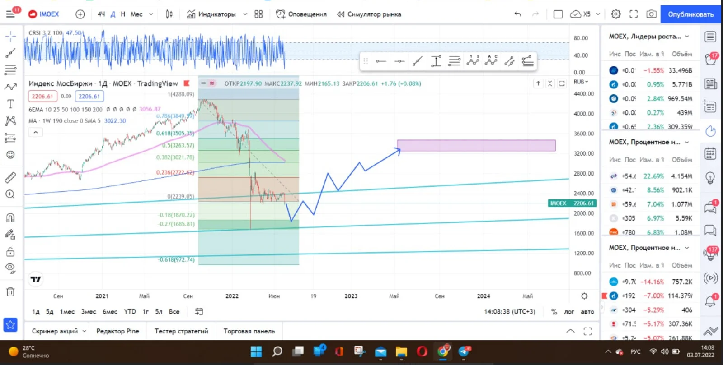Open the go-to-date calendar icon
This screenshot has height=365, width=723.
point(199,311)
